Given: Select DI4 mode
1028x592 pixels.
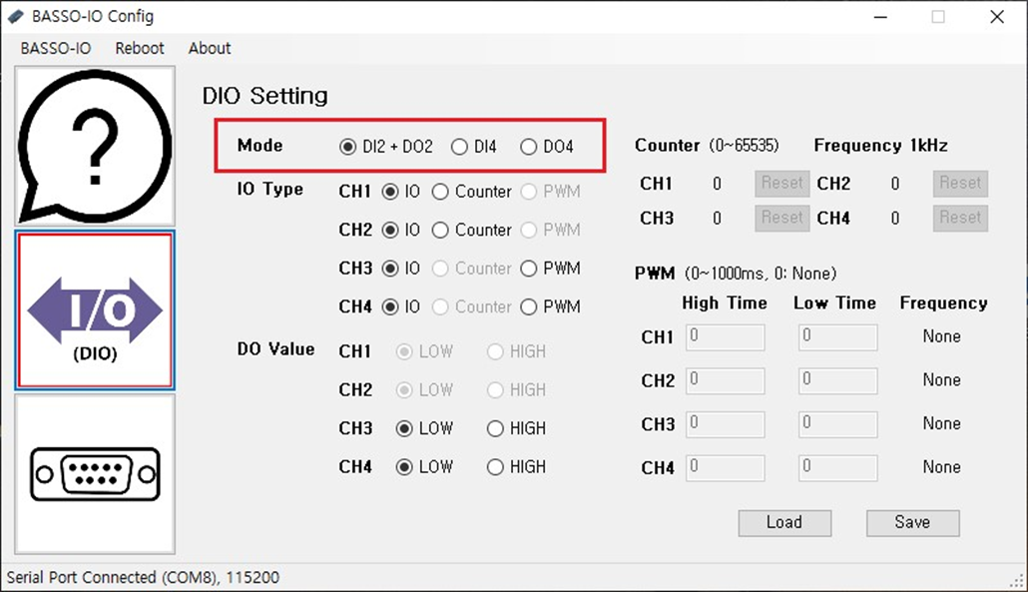Looking at the screenshot, I should point(473,147).
